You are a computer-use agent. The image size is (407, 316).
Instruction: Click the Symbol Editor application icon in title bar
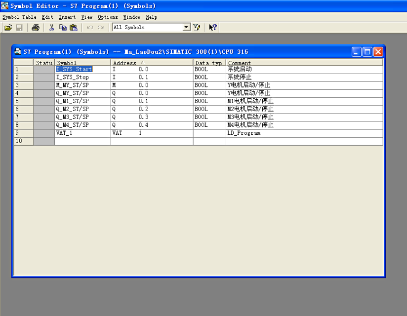pos(4,5)
